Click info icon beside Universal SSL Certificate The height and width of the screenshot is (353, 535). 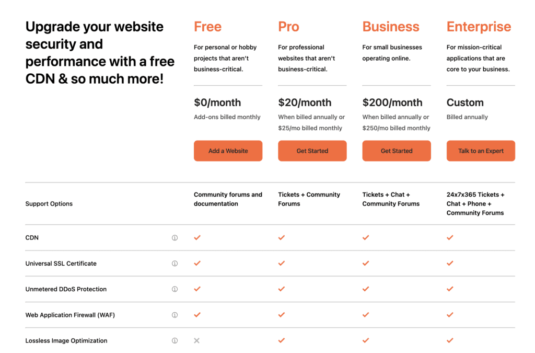click(x=175, y=264)
